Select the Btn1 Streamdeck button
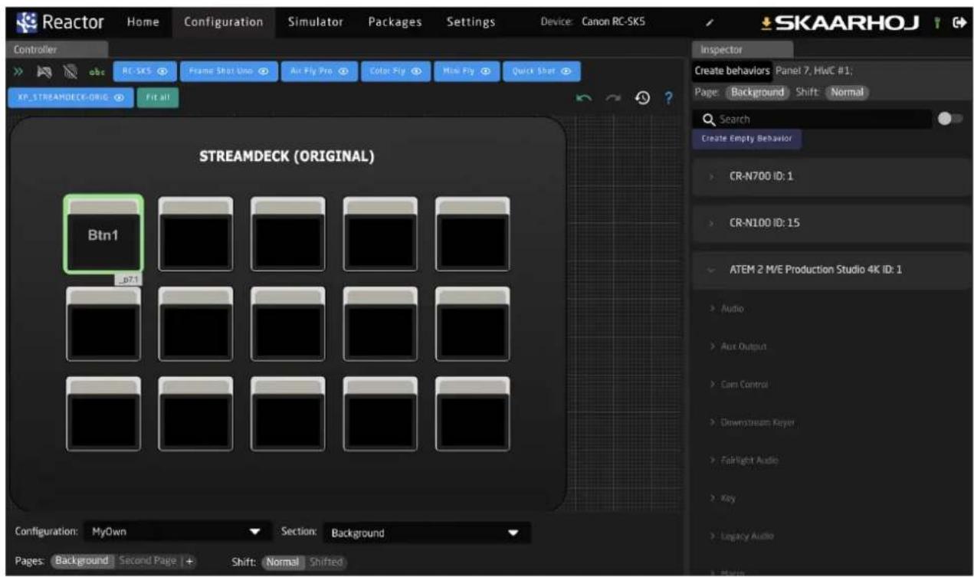Image resolution: width=974 pixels, height=577 pixels. 103,234
